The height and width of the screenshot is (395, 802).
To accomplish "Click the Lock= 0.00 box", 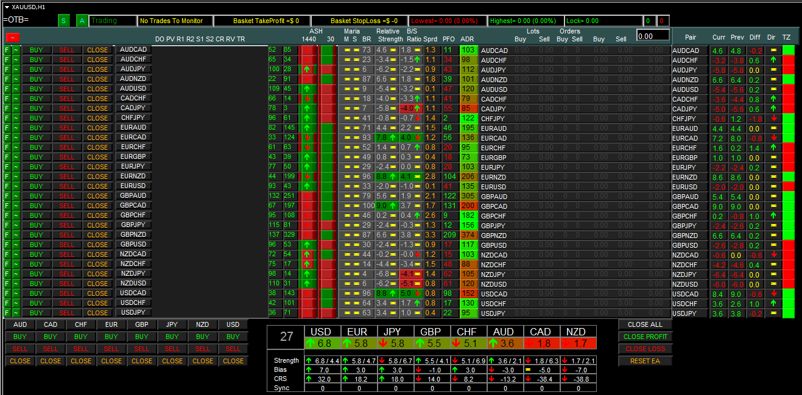I will click(x=603, y=21).
